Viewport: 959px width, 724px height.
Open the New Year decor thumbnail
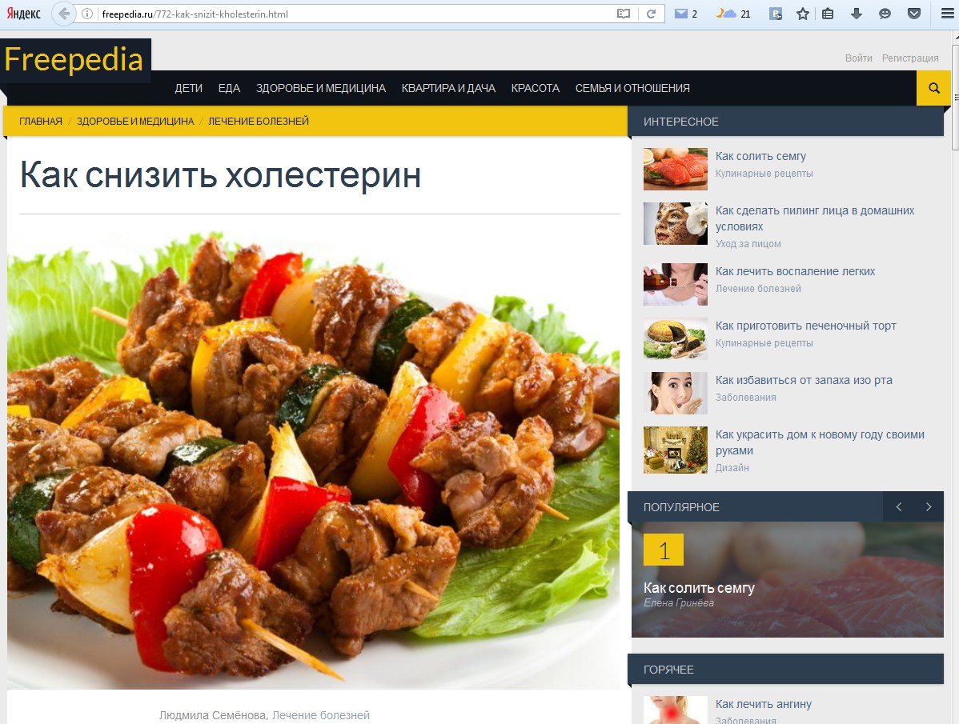tap(675, 450)
